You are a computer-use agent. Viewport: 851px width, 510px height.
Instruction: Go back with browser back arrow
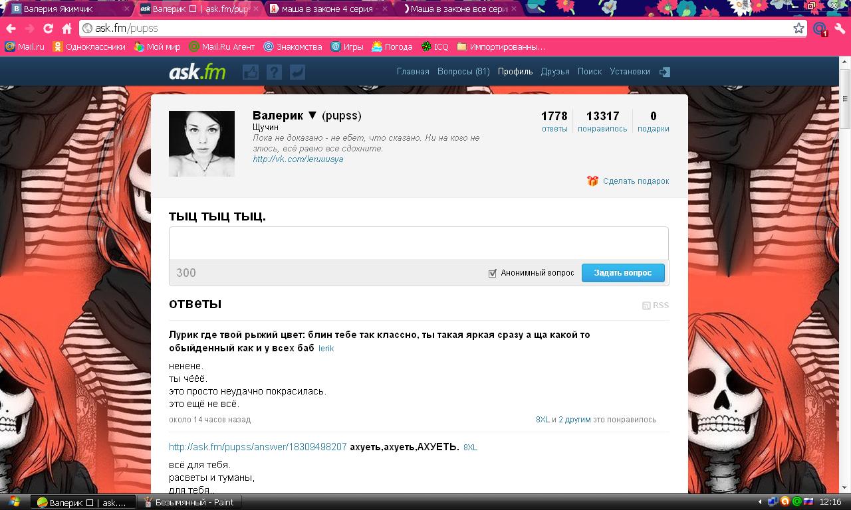[11, 29]
